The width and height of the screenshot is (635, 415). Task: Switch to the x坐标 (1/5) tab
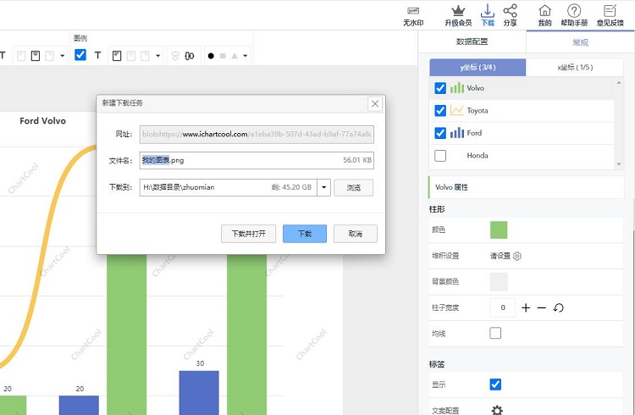575,68
